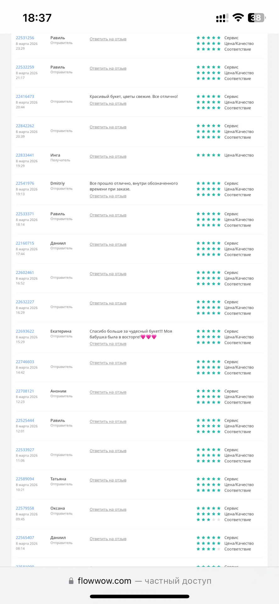Click the reply link for order 22602461
This screenshot has height=604, width=279.
(x=108, y=274)
